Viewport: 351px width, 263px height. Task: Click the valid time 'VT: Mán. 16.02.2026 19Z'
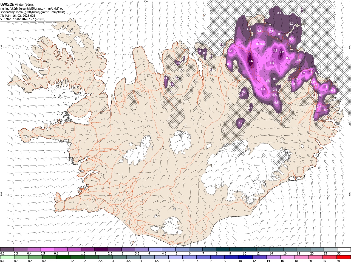[x=17, y=19]
